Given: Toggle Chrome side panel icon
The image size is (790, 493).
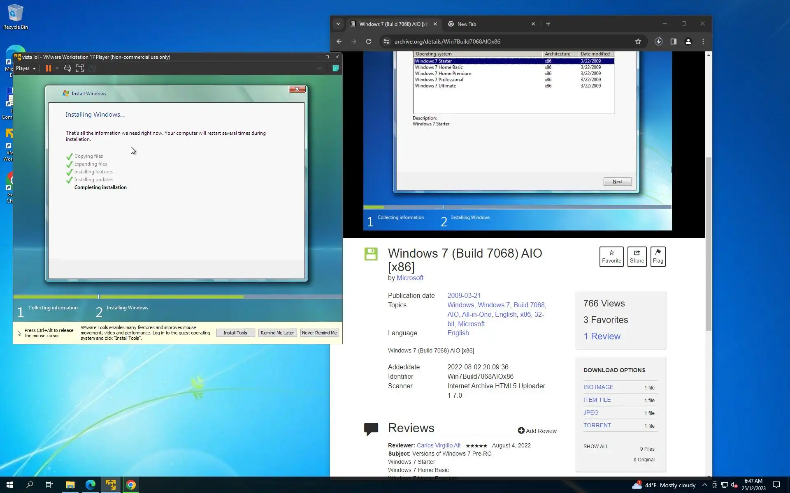Looking at the screenshot, I should 673,41.
